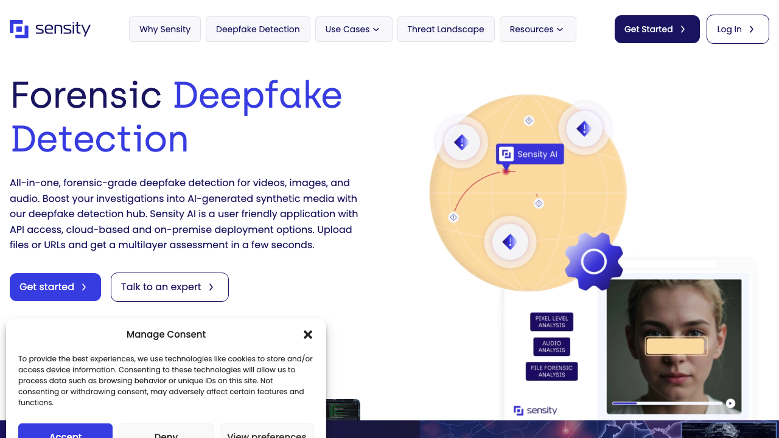
Task: Click the Sensity logo in illustration panel
Action: (x=536, y=411)
